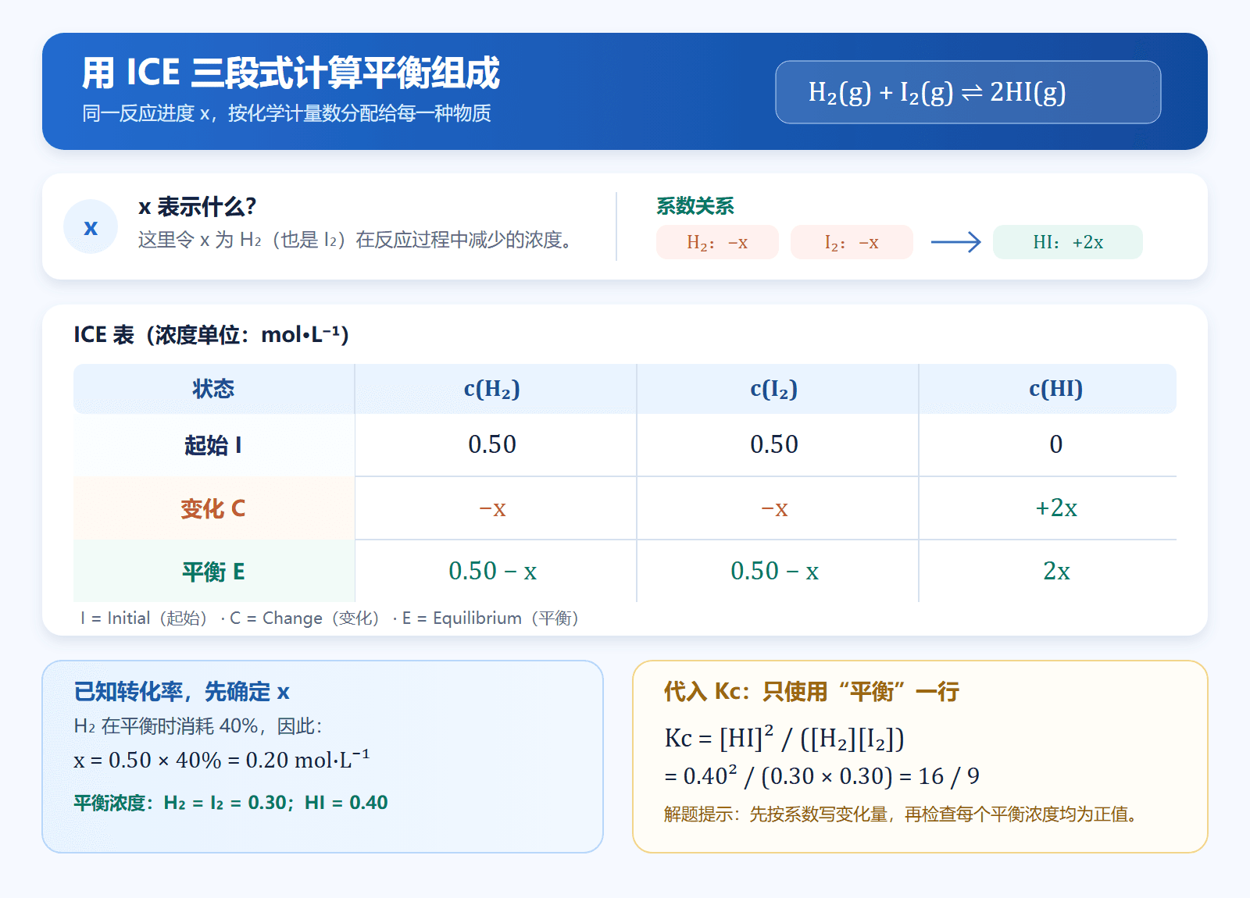Click the 起始 I row label
This screenshot has height=898, width=1250.
pyautogui.click(x=214, y=445)
